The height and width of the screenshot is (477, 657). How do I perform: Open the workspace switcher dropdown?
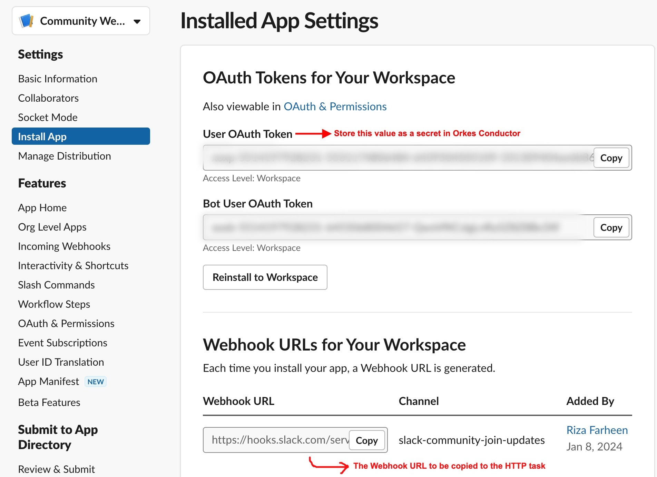[x=137, y=21]
